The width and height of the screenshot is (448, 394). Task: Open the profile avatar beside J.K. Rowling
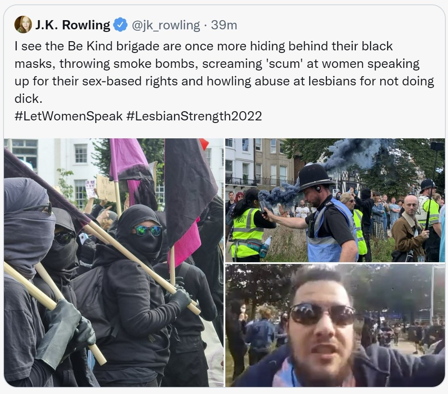(x=23, y=25)
